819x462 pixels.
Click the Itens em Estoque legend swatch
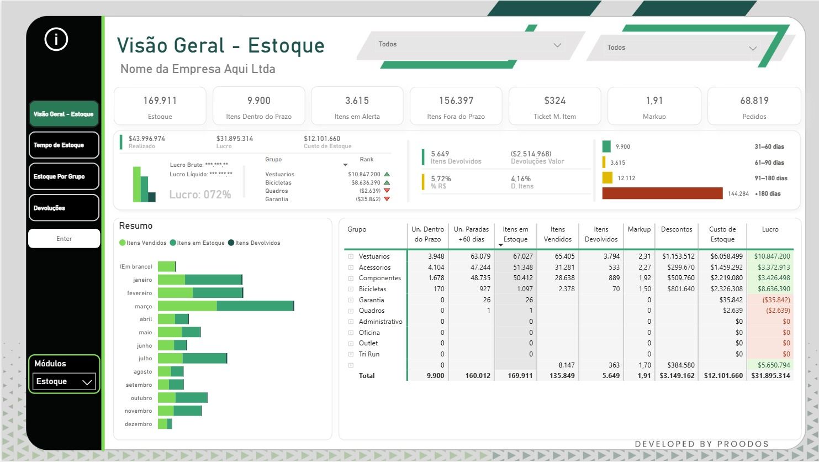pos(173,243)
